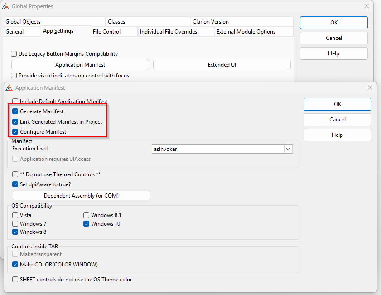The image size is (381, 295).
Task: Toggle Link Generated Manifest in Project
Action: (15, 122)
